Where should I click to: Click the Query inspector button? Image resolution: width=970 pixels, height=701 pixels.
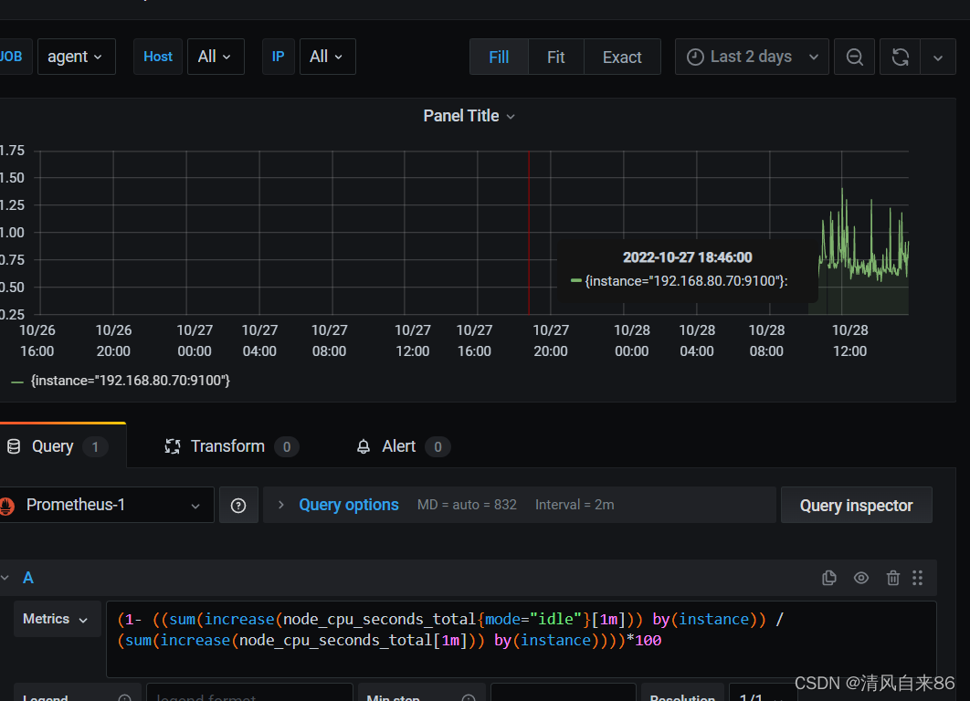[856, 505]
